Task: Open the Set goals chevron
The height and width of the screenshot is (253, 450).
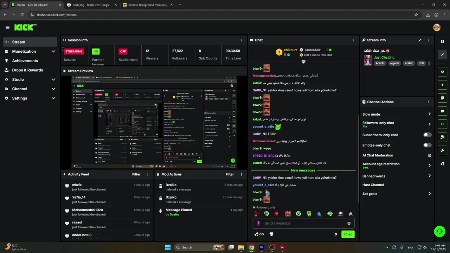Action: 430,194
